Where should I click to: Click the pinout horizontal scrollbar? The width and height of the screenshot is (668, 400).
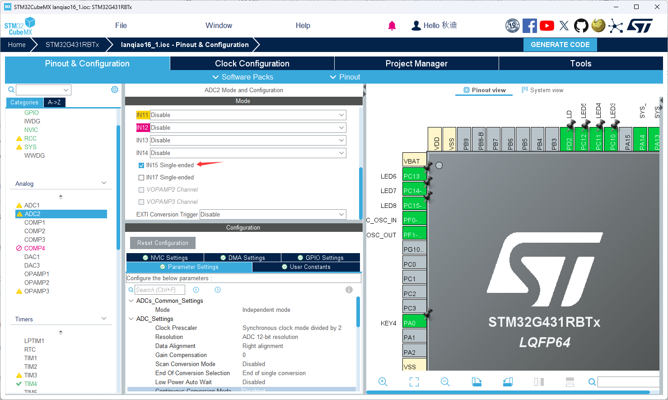click(508, 392)
